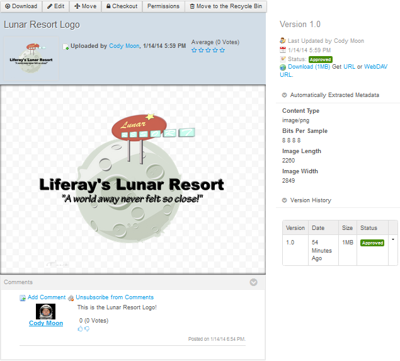This screenshot has width=400, height=361.
Task: Click the Get URL link
Action: pos(349,67)
